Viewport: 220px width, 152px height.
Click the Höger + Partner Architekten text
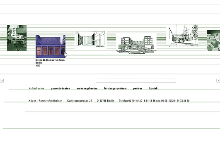(46, 100)
